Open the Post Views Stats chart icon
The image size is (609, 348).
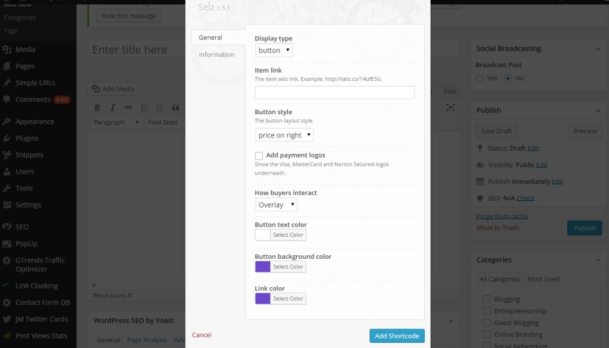click(7, 336)
